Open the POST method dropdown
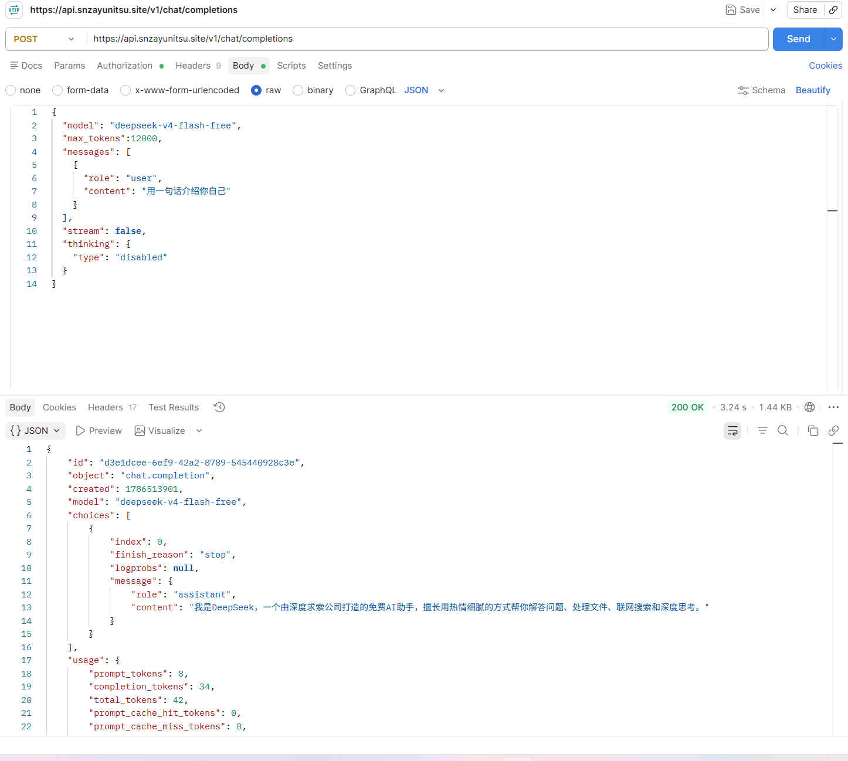This screenshot has width=848, height=761. click(45, 39)
